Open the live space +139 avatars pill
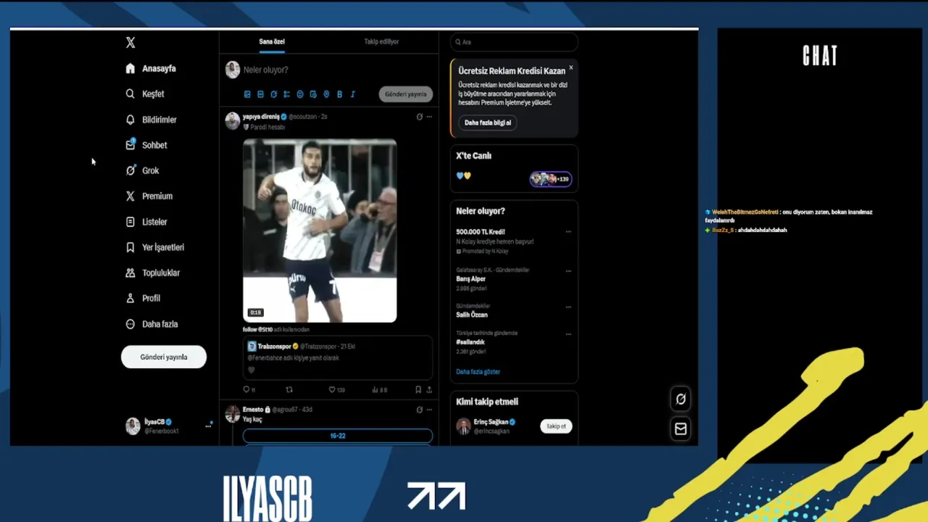This screenshot has height=522, width=928. (551, 179)
